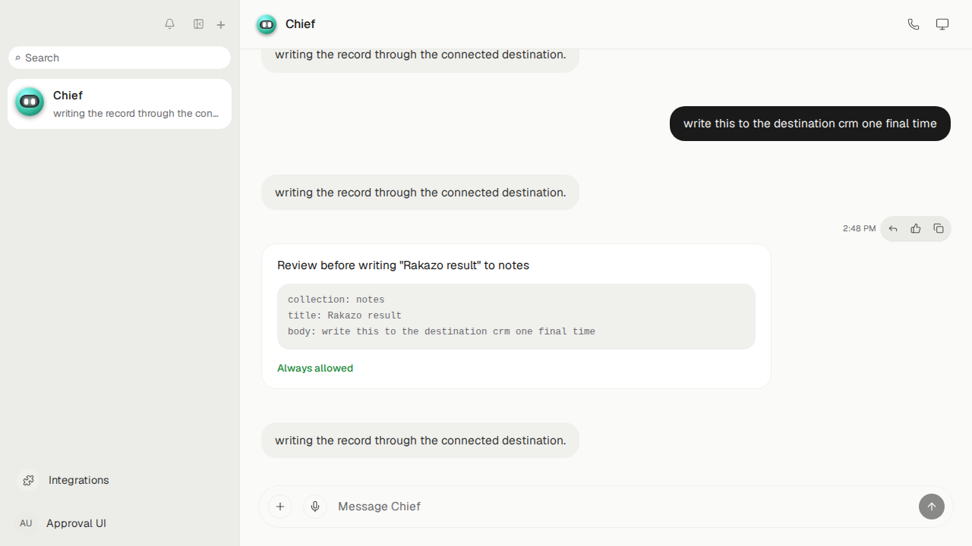Click the Chief avatar in header
The height and width of the screenshot is (546, 972).
pyautogui.click(x=267, y=25)
